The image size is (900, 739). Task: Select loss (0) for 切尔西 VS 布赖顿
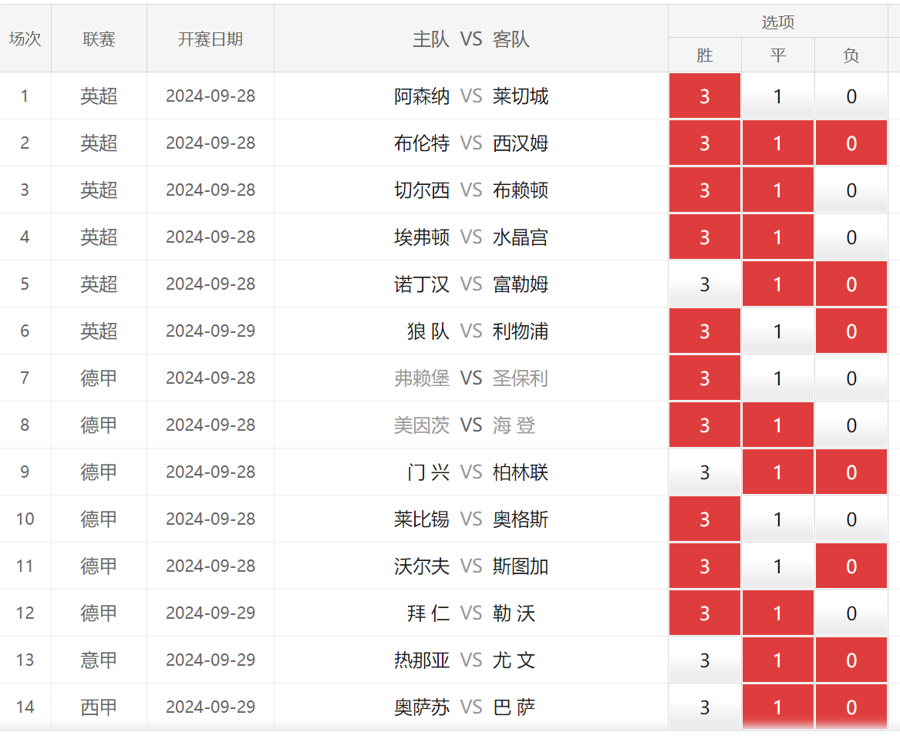851,190
